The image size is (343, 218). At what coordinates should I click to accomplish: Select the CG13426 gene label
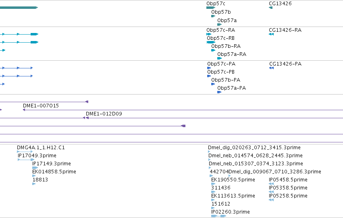[x=280, y=4]
